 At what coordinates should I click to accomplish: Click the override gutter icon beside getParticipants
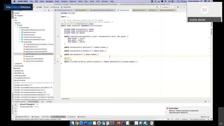pyautogui.click(x=57, y=62)
